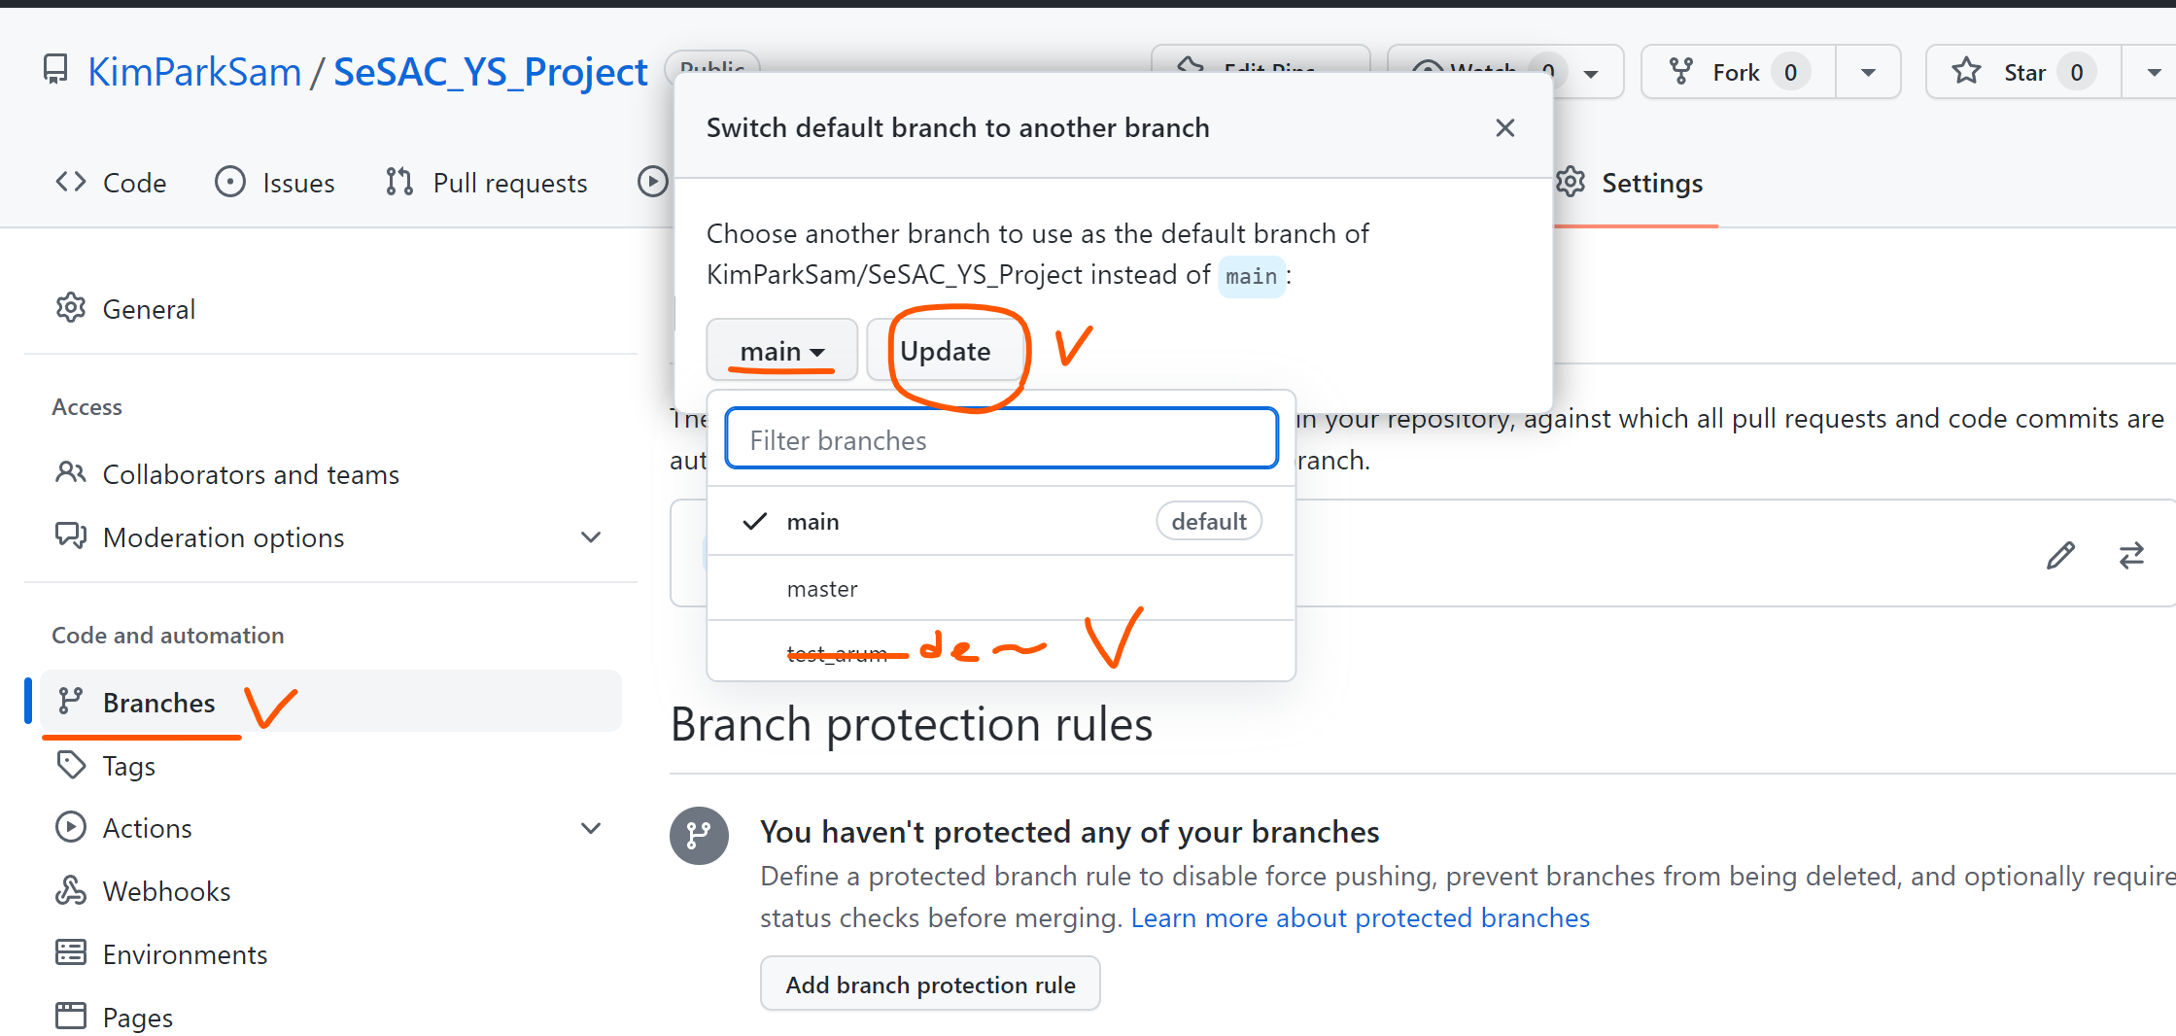Click the Environments server icon

pyautogui.click(x=70, y=953)
